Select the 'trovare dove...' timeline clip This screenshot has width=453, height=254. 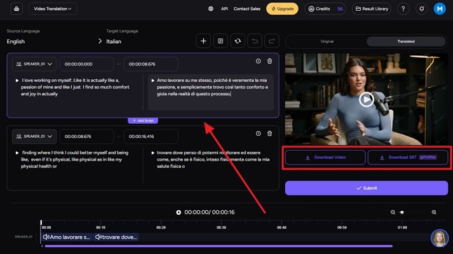(x=116, y=237)
